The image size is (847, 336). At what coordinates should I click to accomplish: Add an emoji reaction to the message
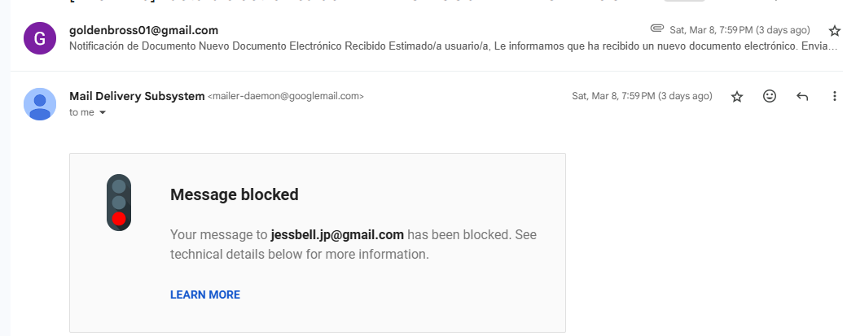769,96
